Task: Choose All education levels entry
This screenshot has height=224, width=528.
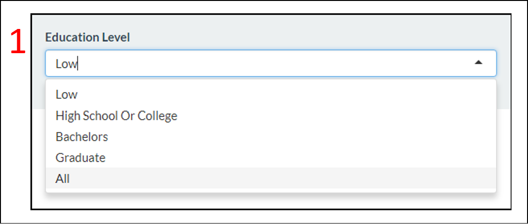Action: click(63, 179)
